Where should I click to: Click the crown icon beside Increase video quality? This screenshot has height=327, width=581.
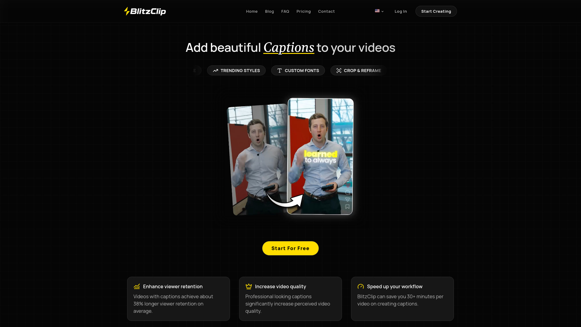[249, 286]
